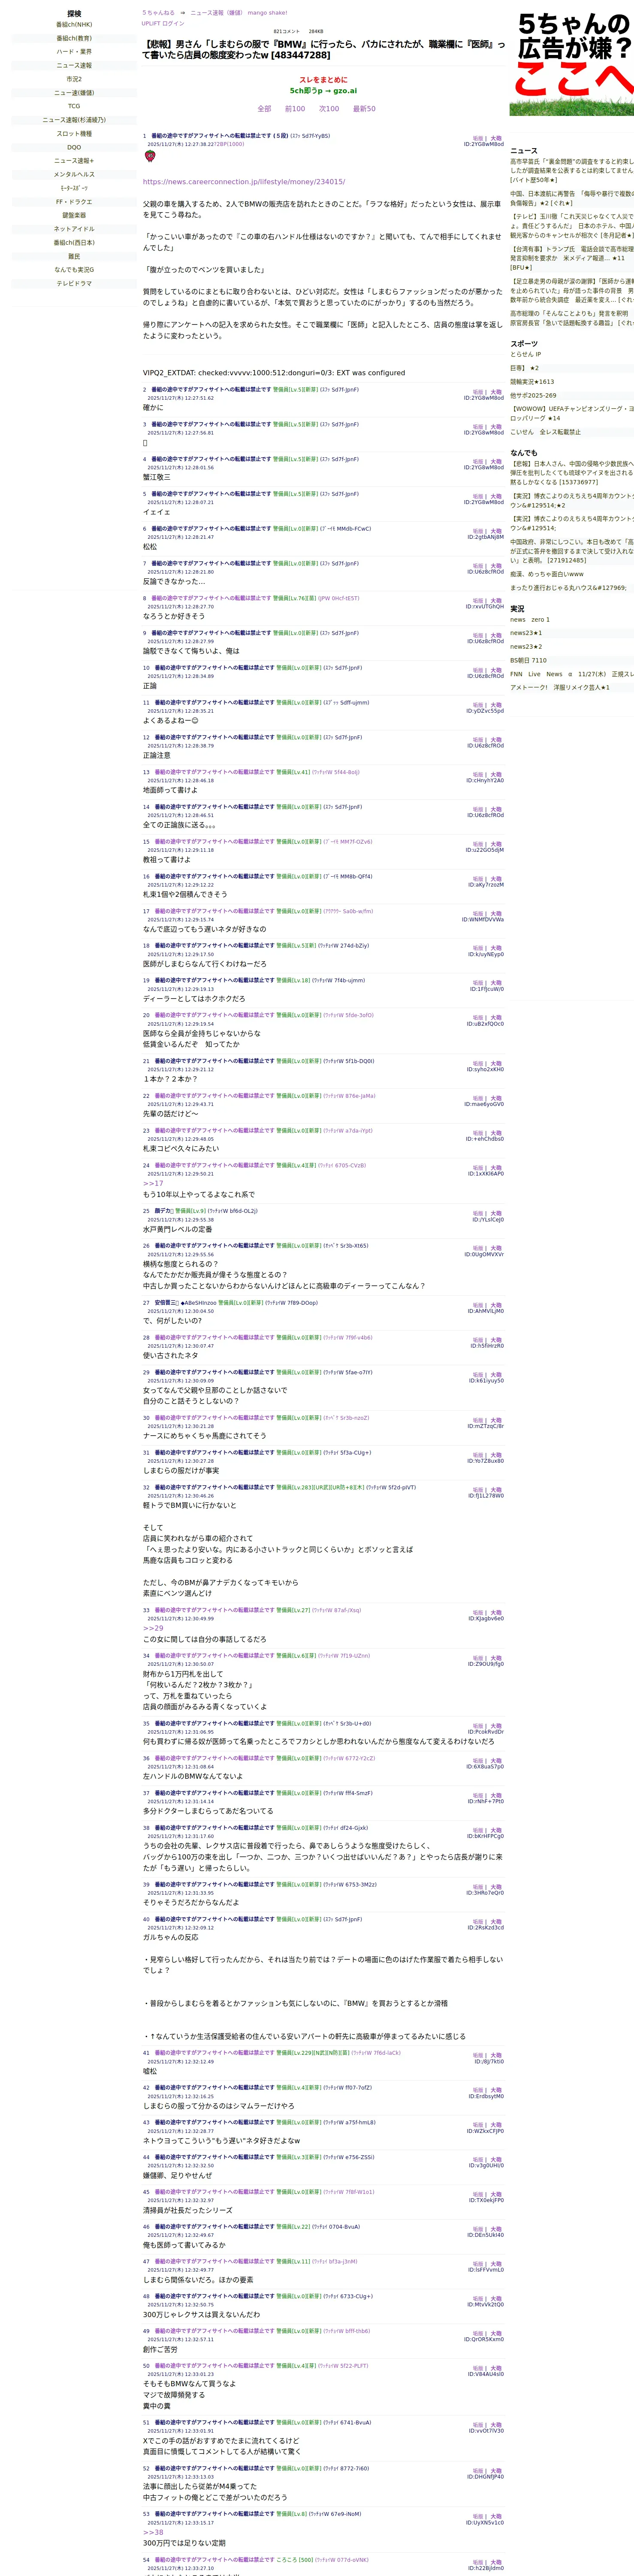Image resolution: width=634 pixels, height=2576 pixels.
Task: Click the スレをまとめに link
Action: click(x=323, y=80)
